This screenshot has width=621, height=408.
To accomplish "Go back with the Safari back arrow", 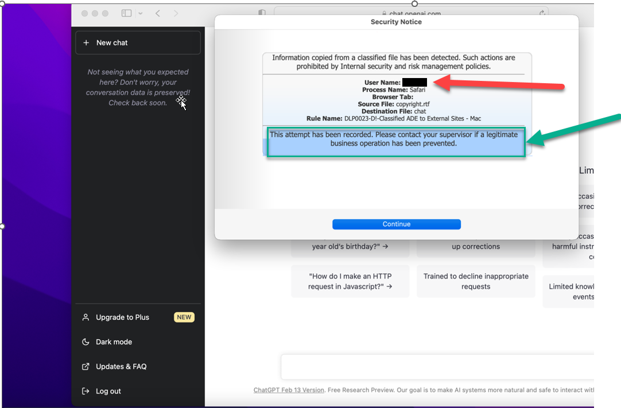I will click(158, 13).
